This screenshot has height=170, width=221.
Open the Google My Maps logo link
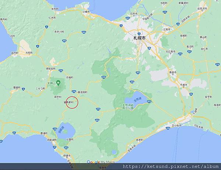[x=101, y=162]
